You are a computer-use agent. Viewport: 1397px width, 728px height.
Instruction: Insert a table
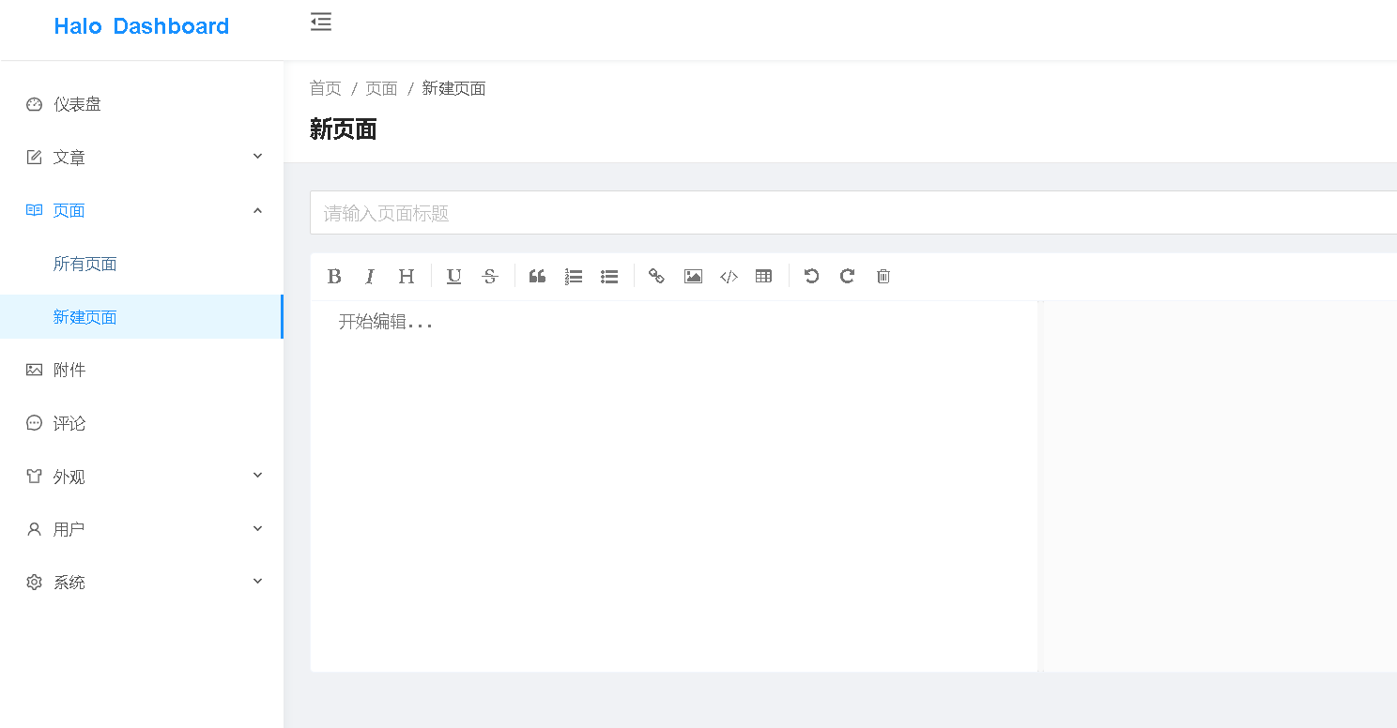point(764,276)
